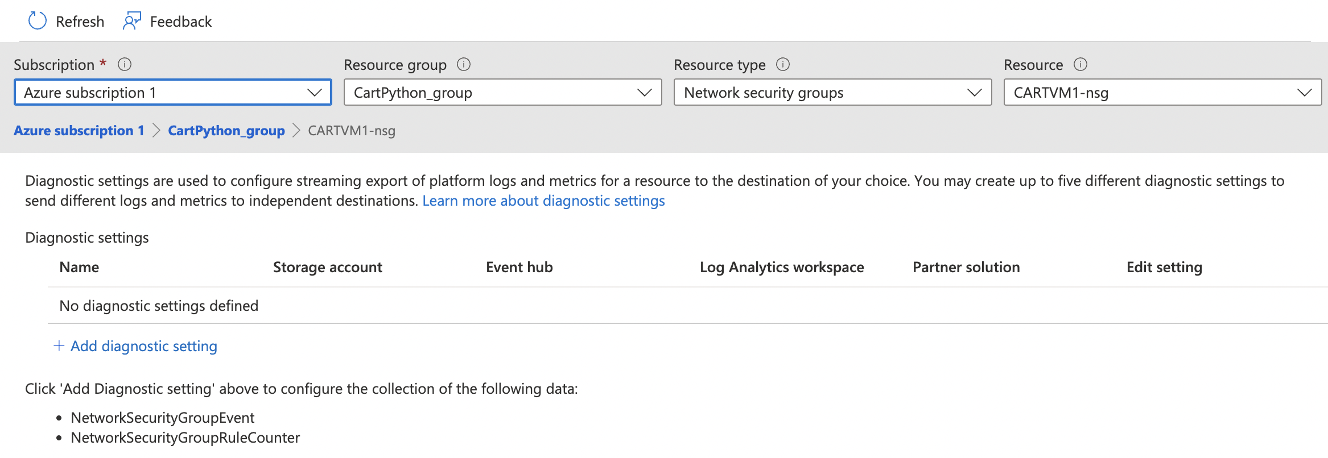Click the No diagnostic settings defined row
The height and width of the screenshot is (458, 1328).
point(688,306)
